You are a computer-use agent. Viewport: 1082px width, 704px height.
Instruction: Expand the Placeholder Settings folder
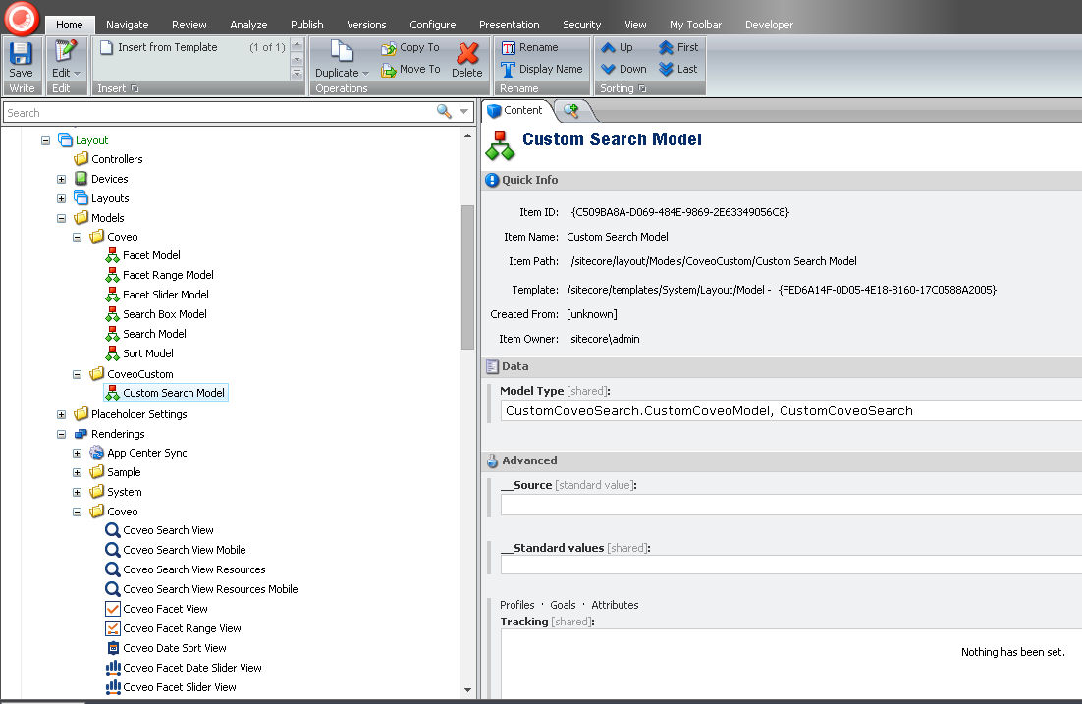(x=62, y=414)
